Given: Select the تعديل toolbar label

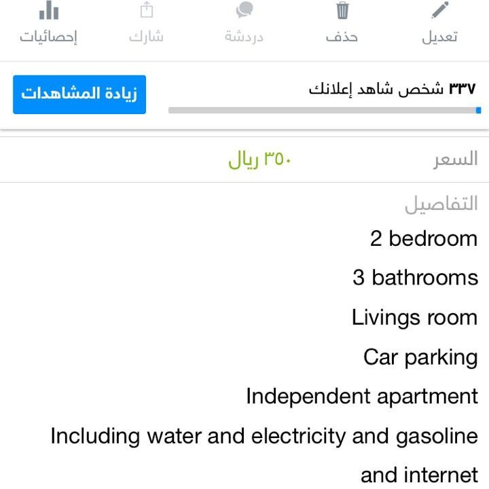Looking at the screenshot, I should (440, 37).
